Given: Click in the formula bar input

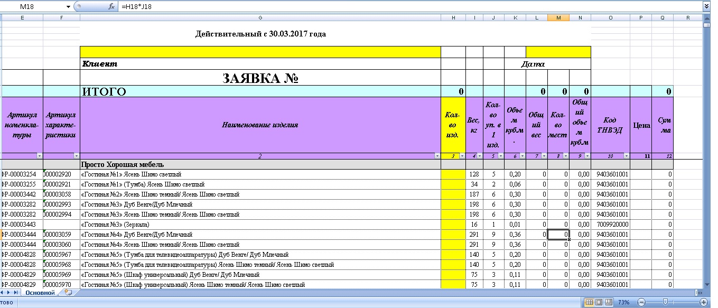Looking at the screenshot, I should 370,6.
